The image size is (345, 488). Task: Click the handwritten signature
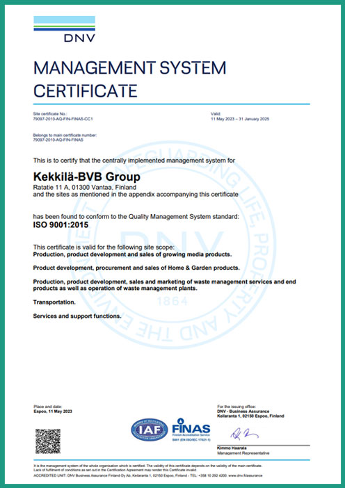tap(244, 433)
